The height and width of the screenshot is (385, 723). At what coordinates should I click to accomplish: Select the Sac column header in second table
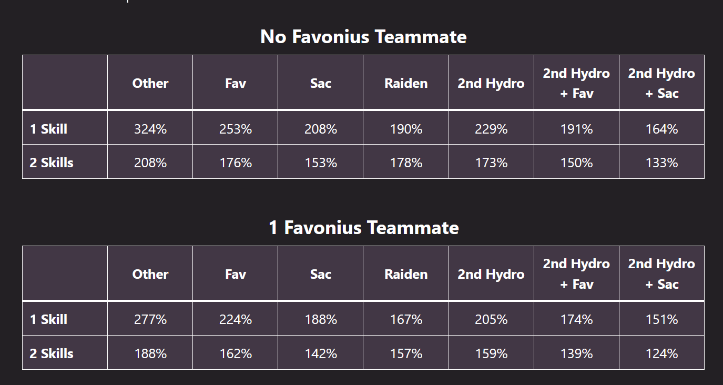[321, 274]
